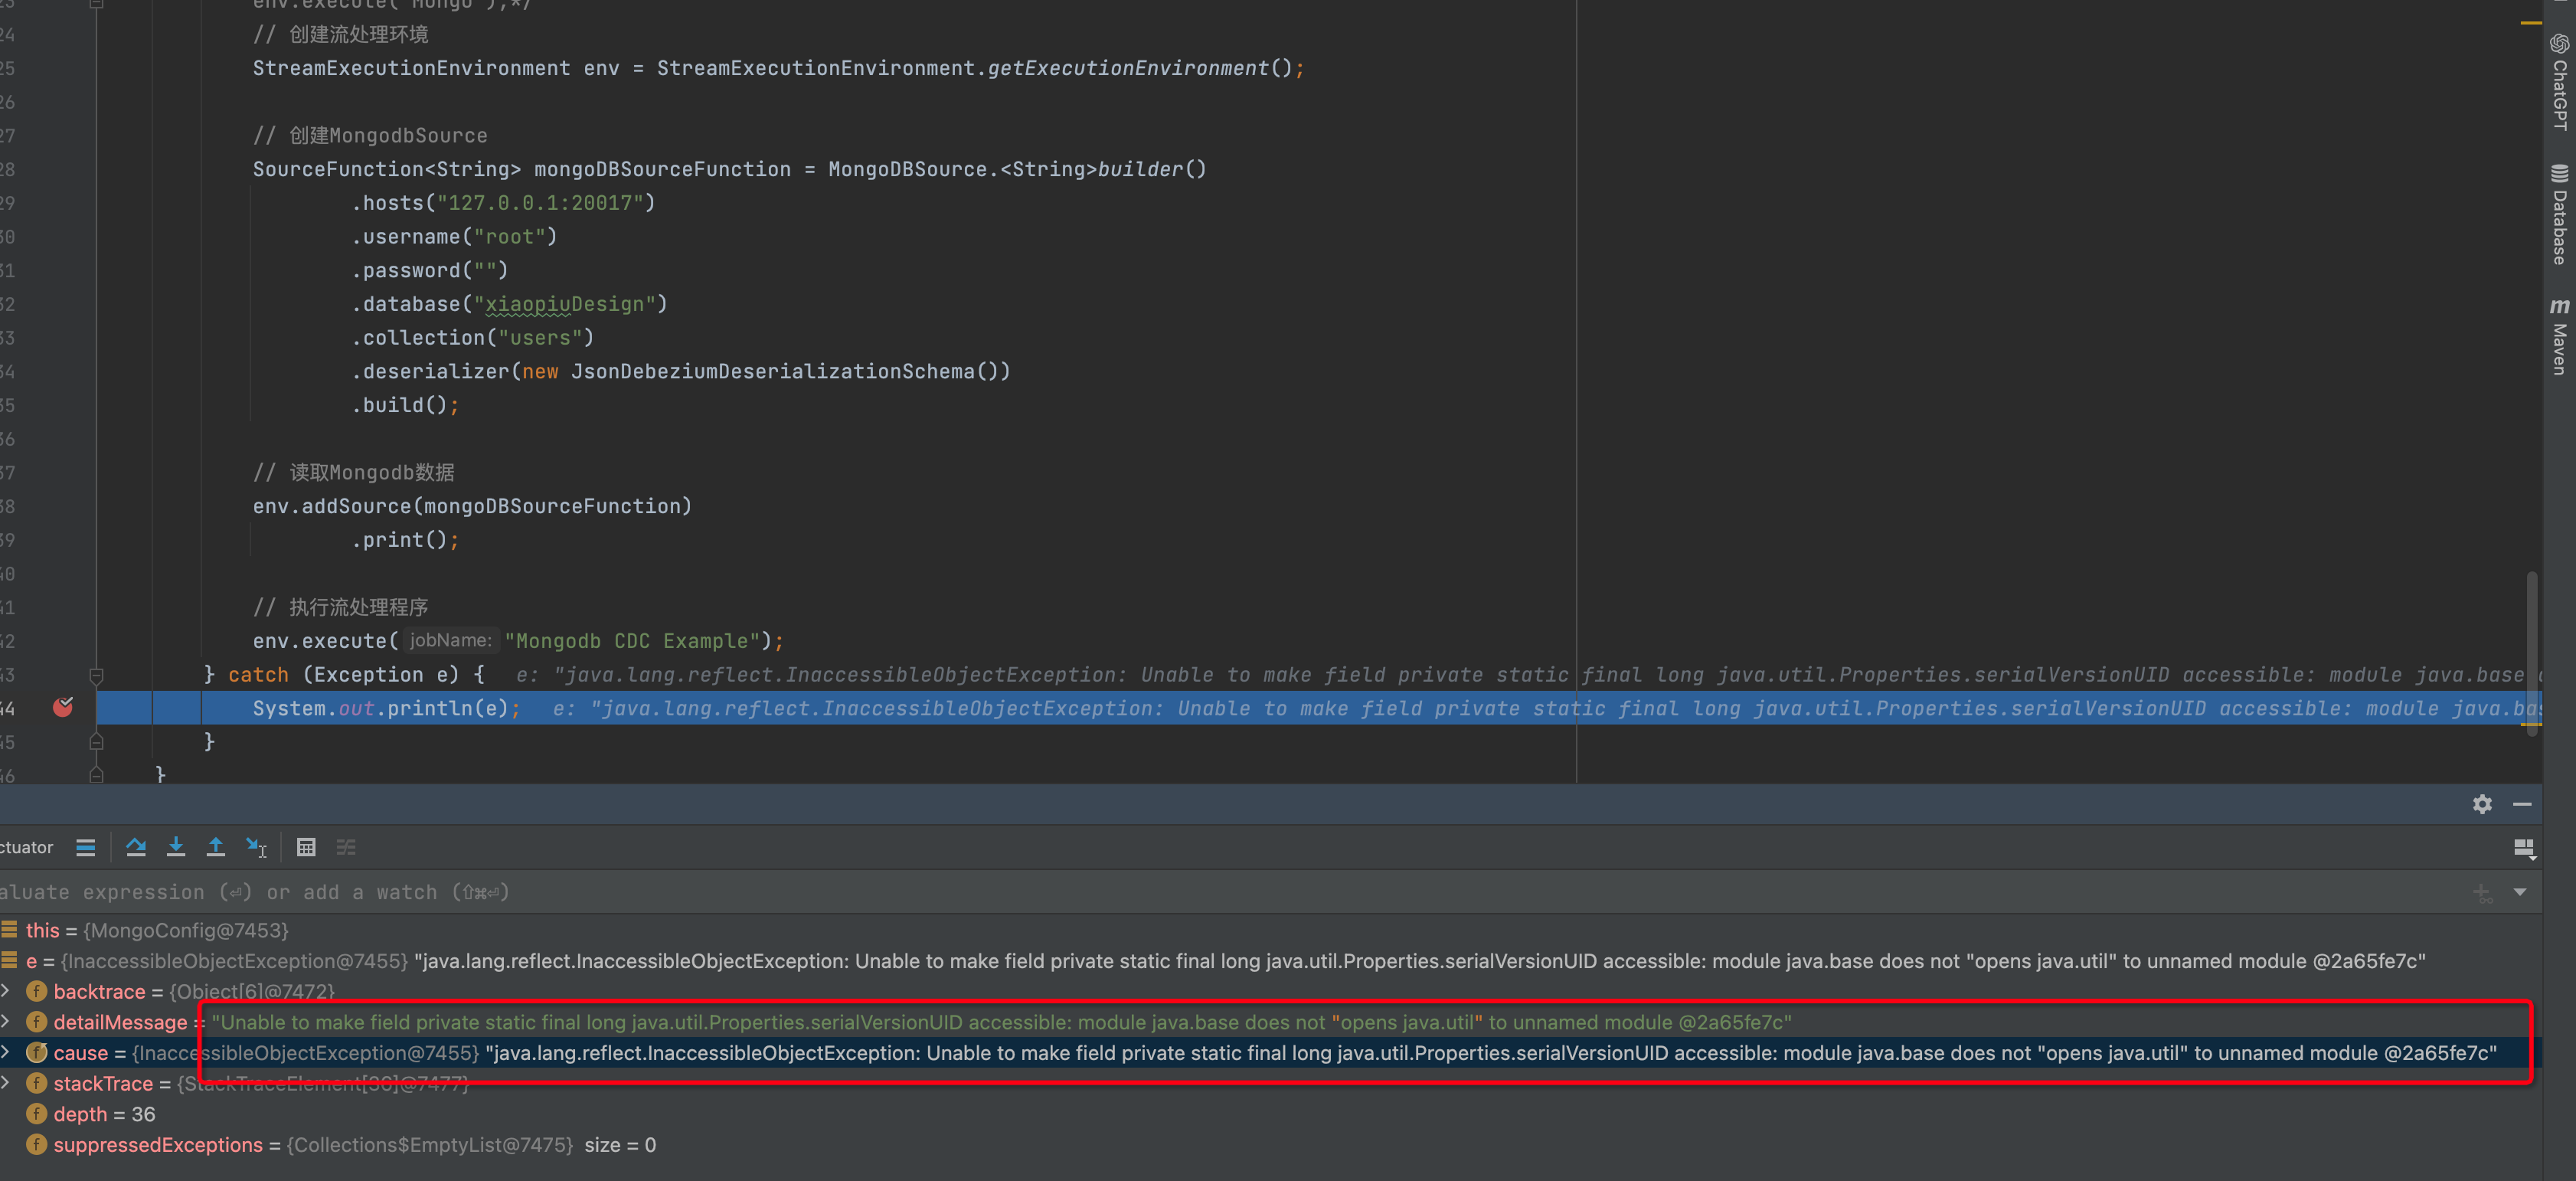The height and width of the screenshot is (1181, 2576).
Task: Open the watch expression history dropdown
Action: pos(2519,892)
